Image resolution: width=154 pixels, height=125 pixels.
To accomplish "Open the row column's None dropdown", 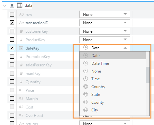I will [105, 14].
